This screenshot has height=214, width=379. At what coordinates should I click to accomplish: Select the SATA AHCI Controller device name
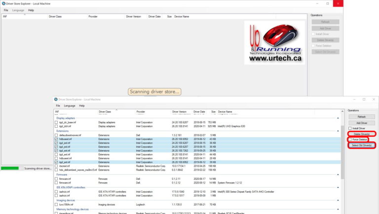point(246,192)
